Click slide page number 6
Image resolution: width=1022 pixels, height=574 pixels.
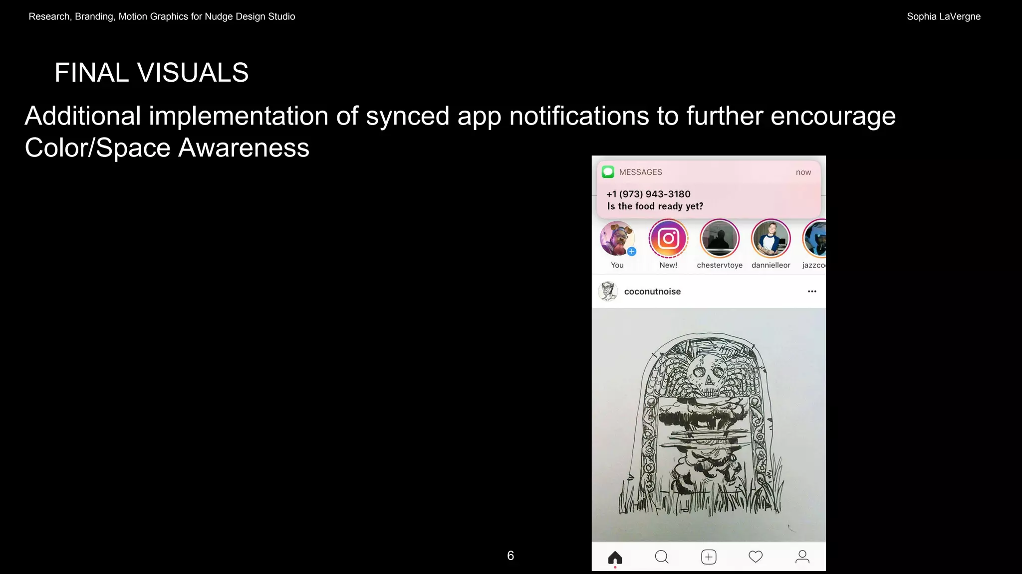click(x=510, y=556)
